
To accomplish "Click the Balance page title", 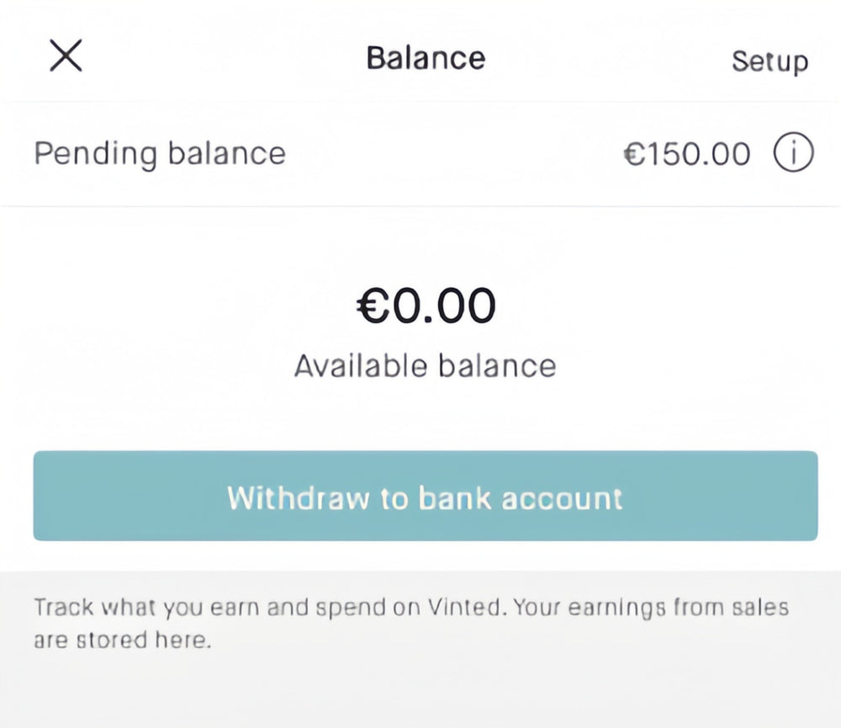I will point(426,58).
